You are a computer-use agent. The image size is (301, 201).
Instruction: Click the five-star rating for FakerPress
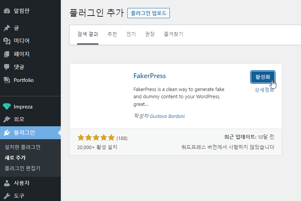(x=96, y=138)
